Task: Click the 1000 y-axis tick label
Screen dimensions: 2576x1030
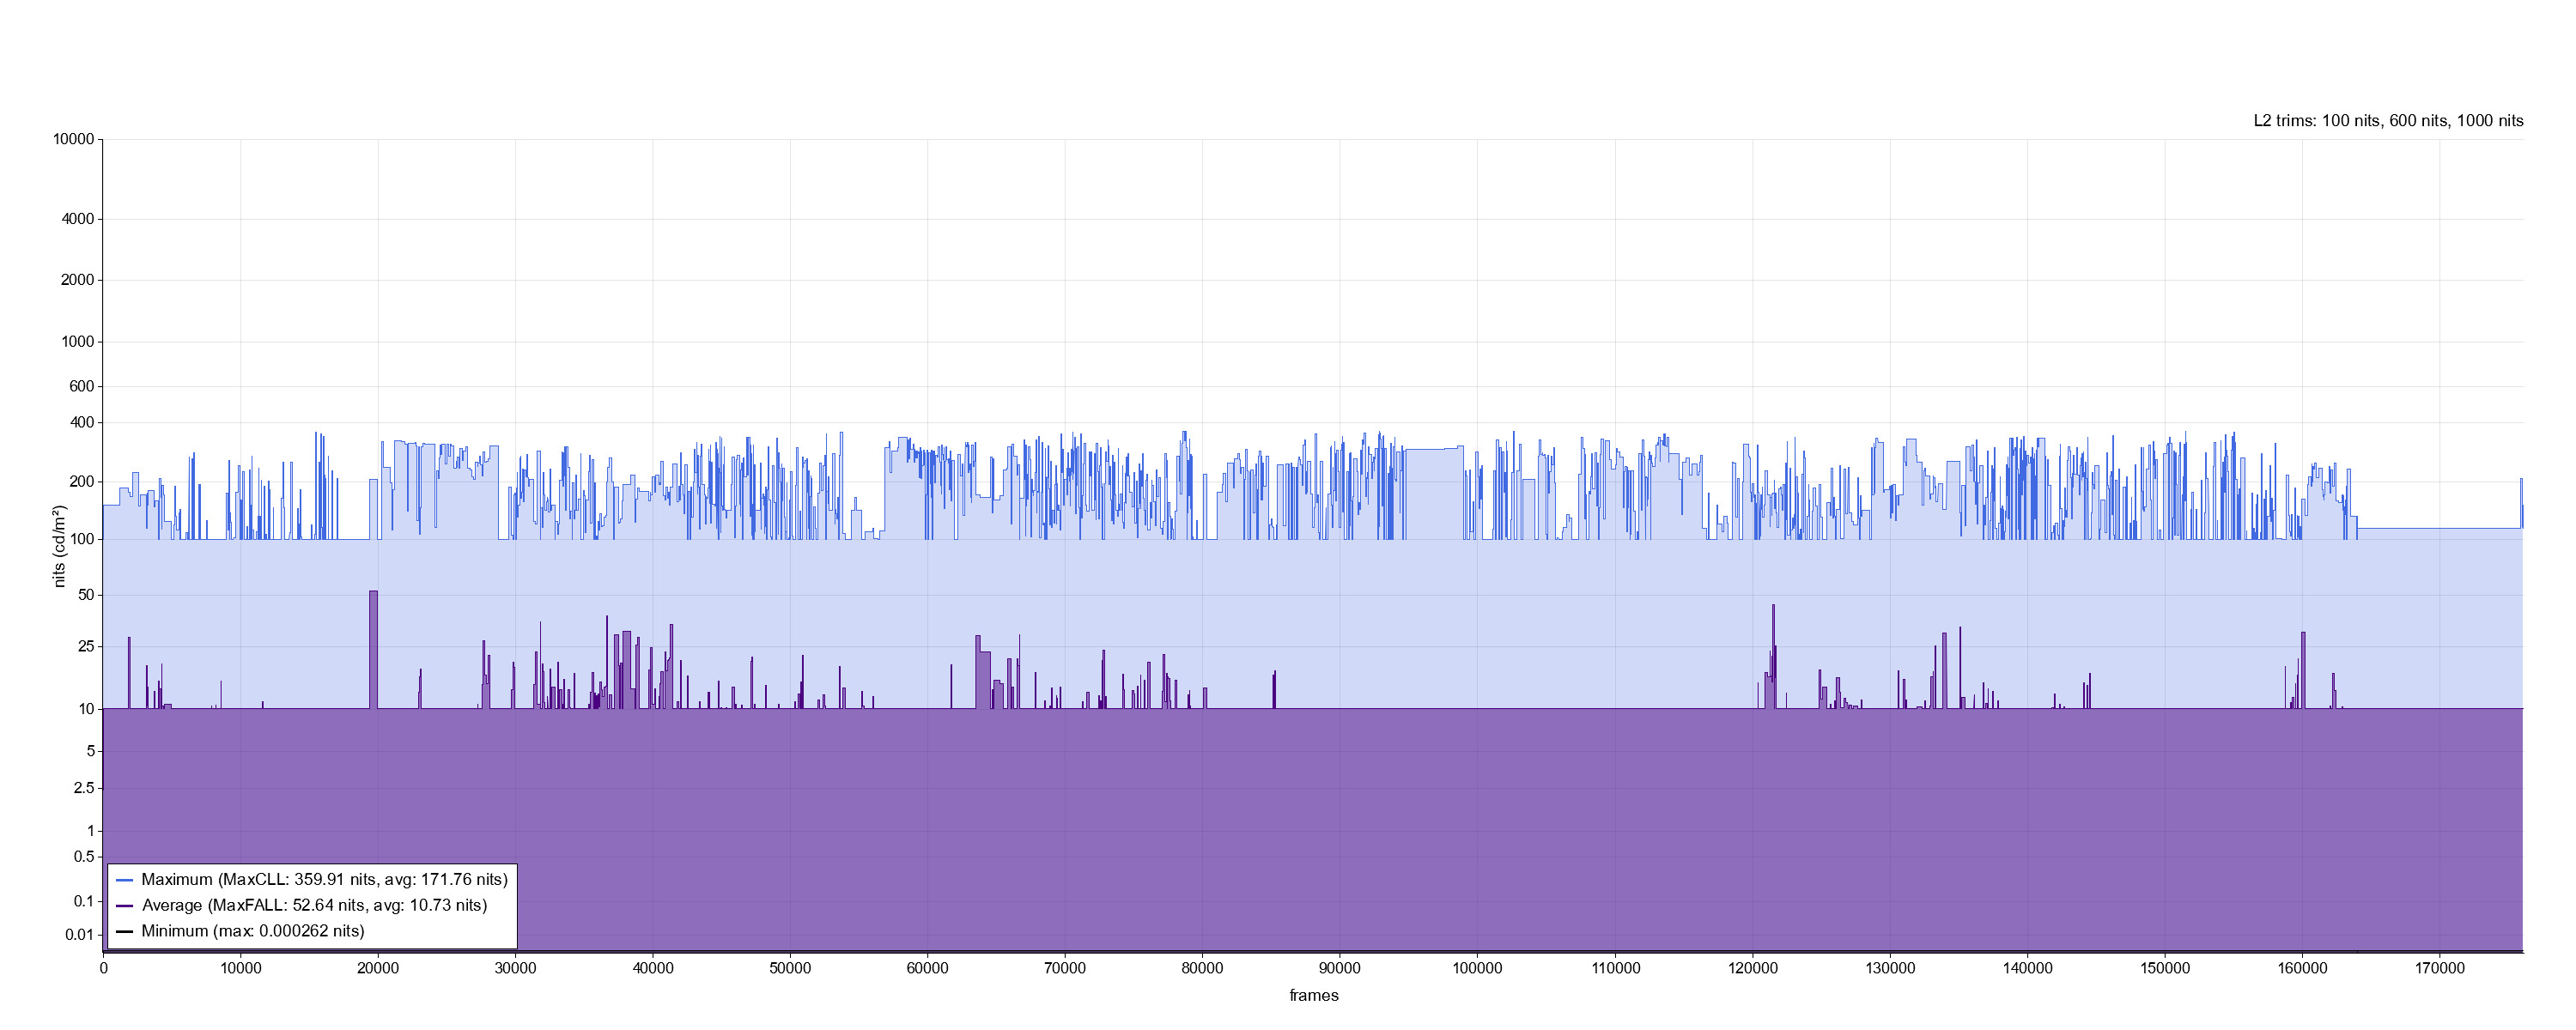Action: (77, 342)
